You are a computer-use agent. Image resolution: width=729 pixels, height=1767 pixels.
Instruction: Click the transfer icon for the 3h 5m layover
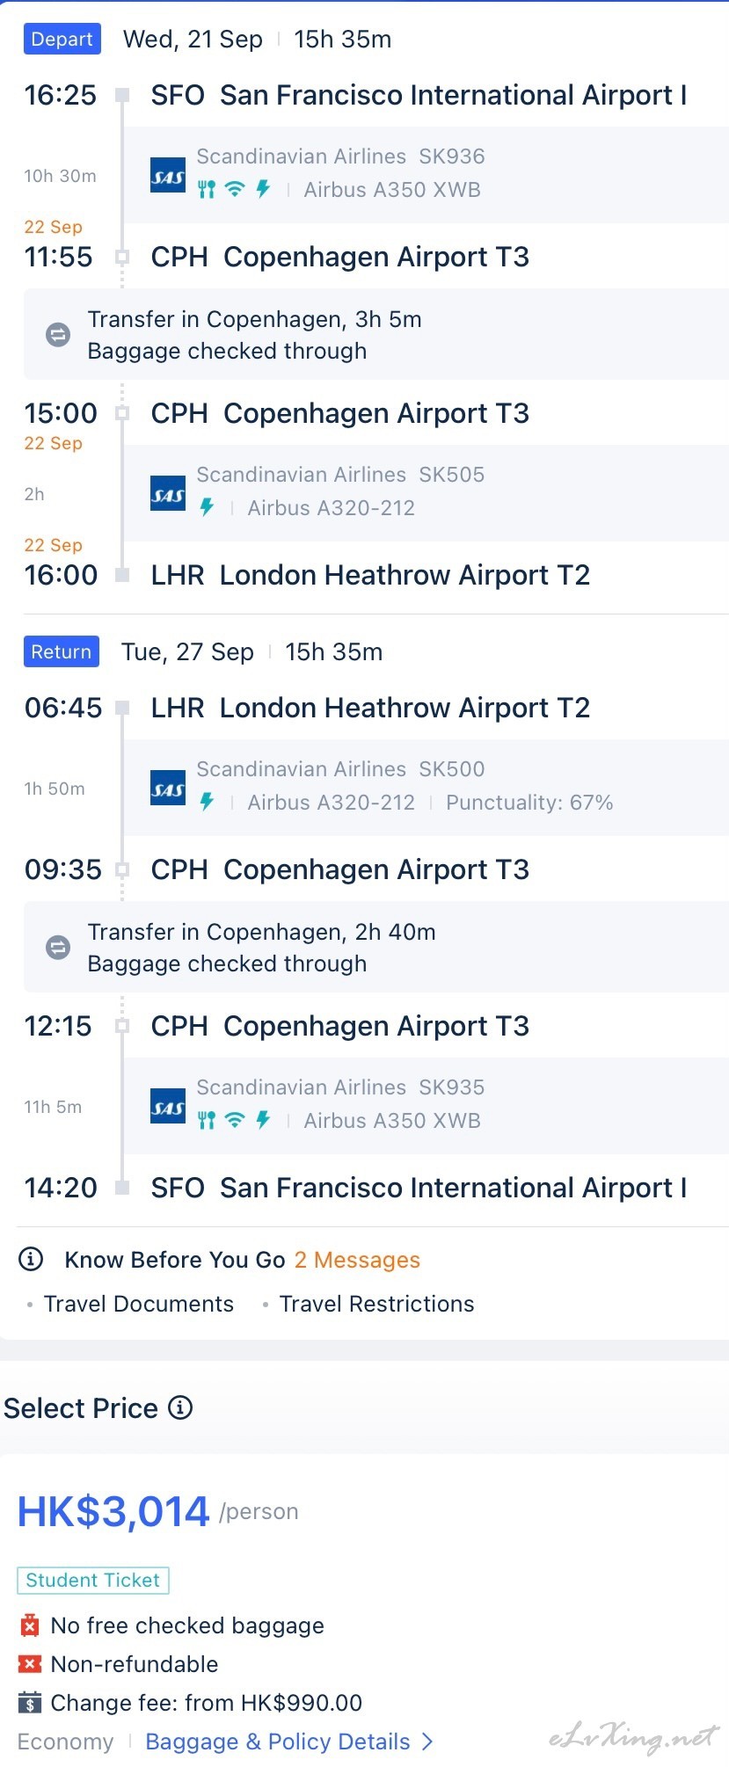pos(58,334)
